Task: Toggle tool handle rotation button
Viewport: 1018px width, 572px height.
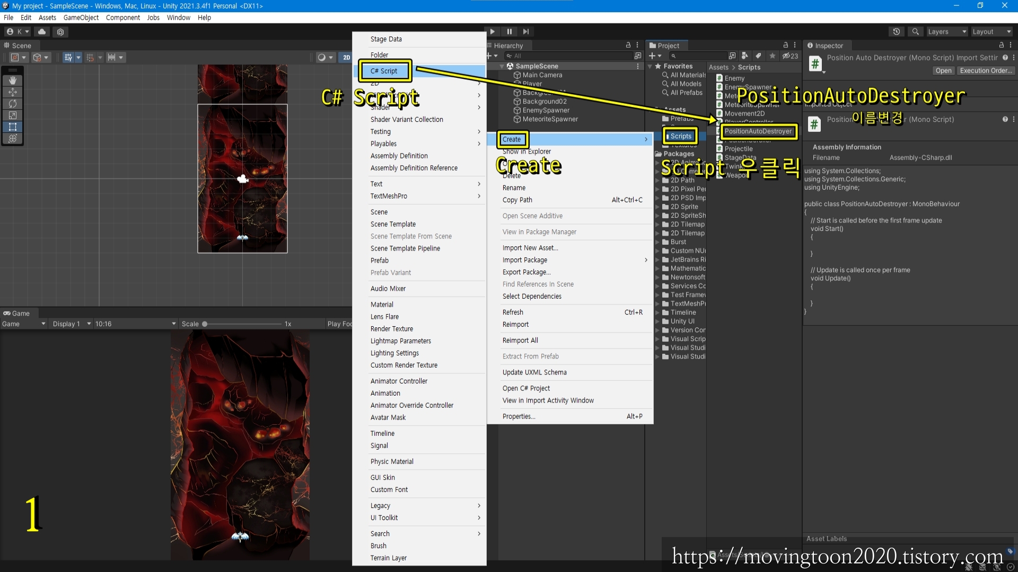Action: tap(40, 57)
